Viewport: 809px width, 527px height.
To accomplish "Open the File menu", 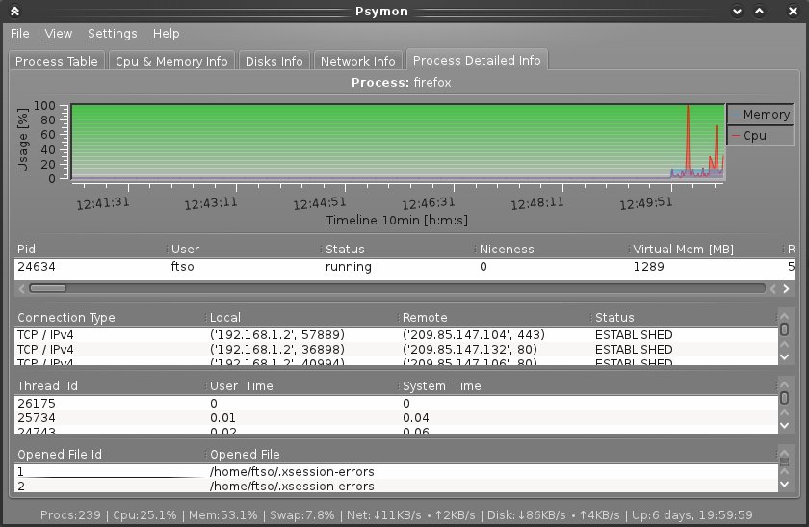I will (x=19, y=34).
